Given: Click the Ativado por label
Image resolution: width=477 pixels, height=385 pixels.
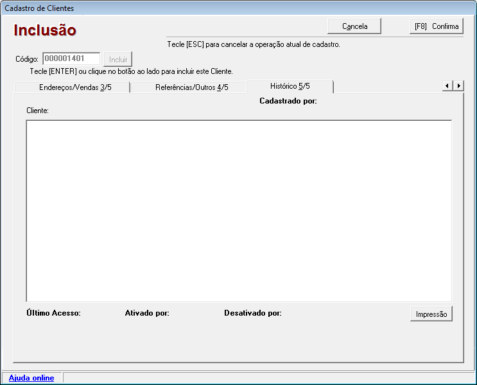Looking at the screenshot, I should pos(147,313).
